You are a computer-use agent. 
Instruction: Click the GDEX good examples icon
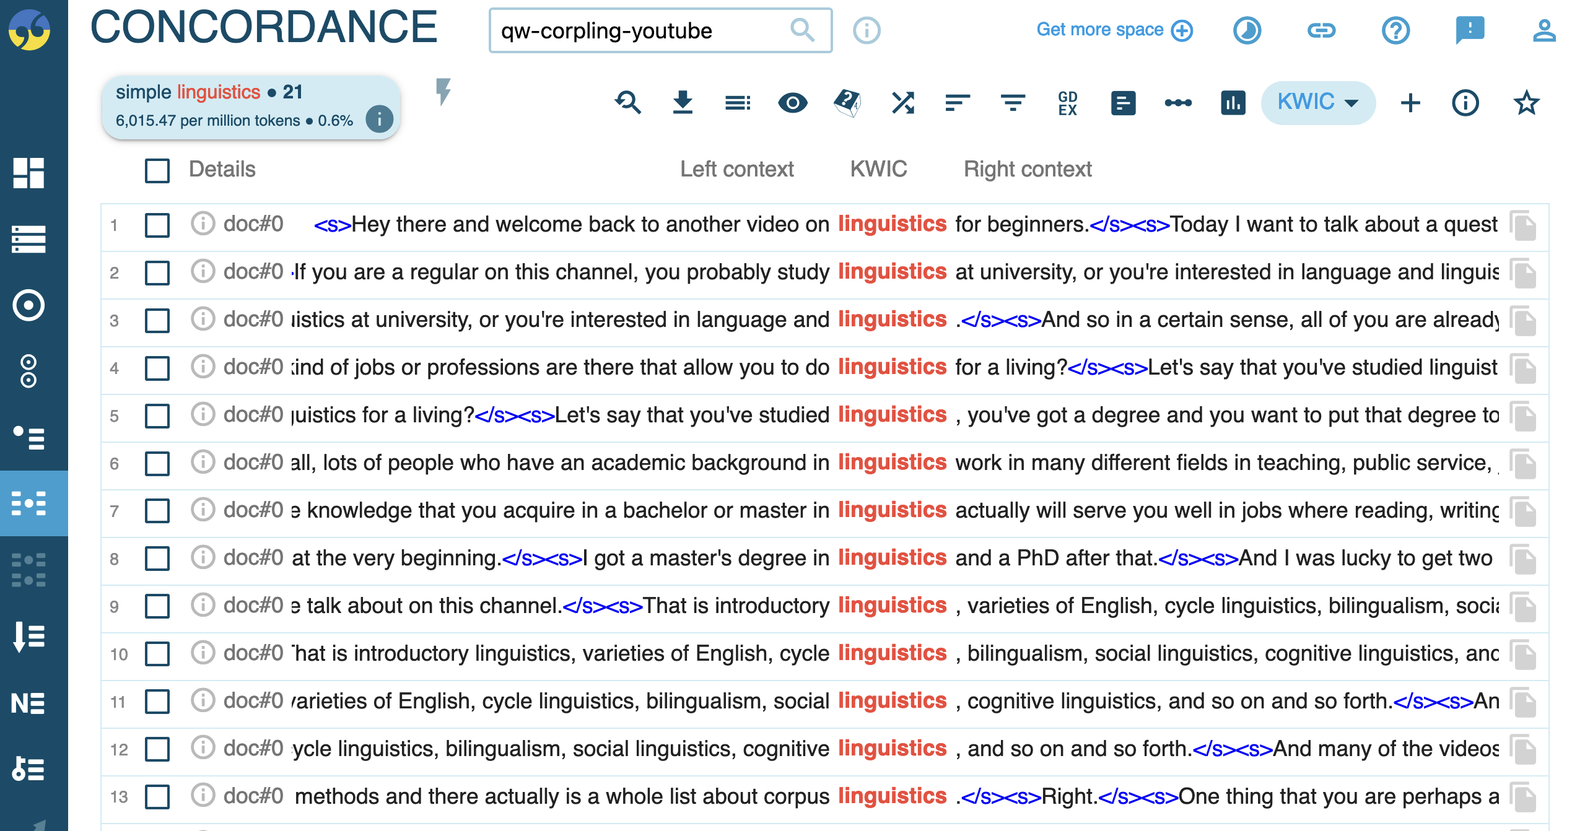(1067, 103)
